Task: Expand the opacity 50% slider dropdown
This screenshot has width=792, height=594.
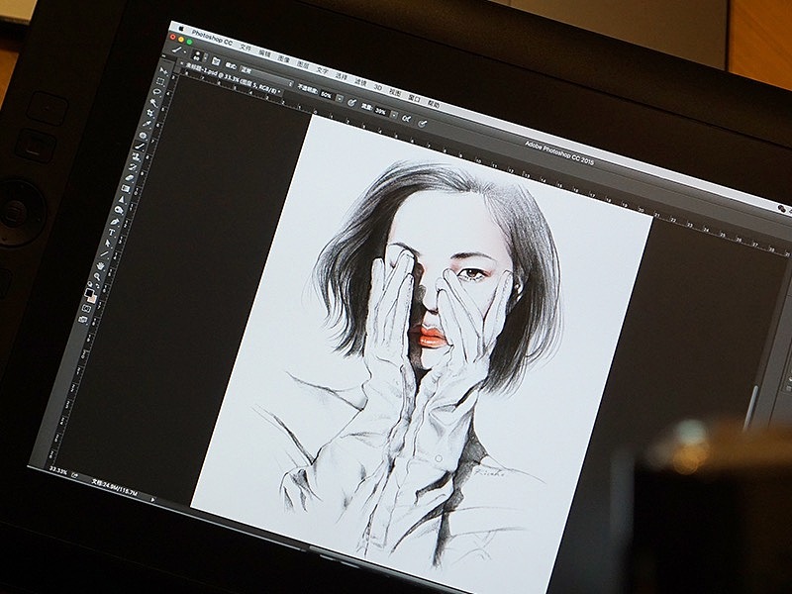Action: (x=339, y=97)
